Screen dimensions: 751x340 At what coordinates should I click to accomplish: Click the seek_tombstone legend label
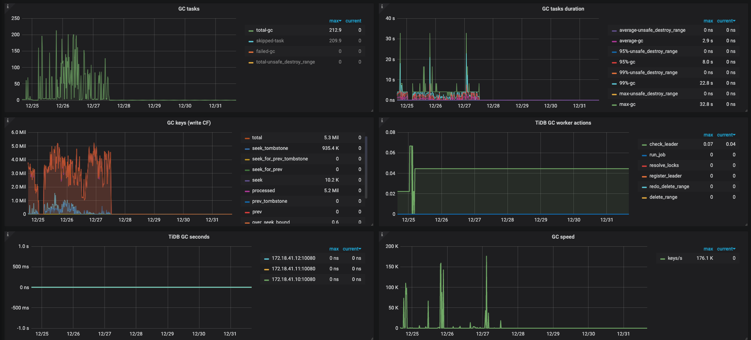[x=270, y=148]
